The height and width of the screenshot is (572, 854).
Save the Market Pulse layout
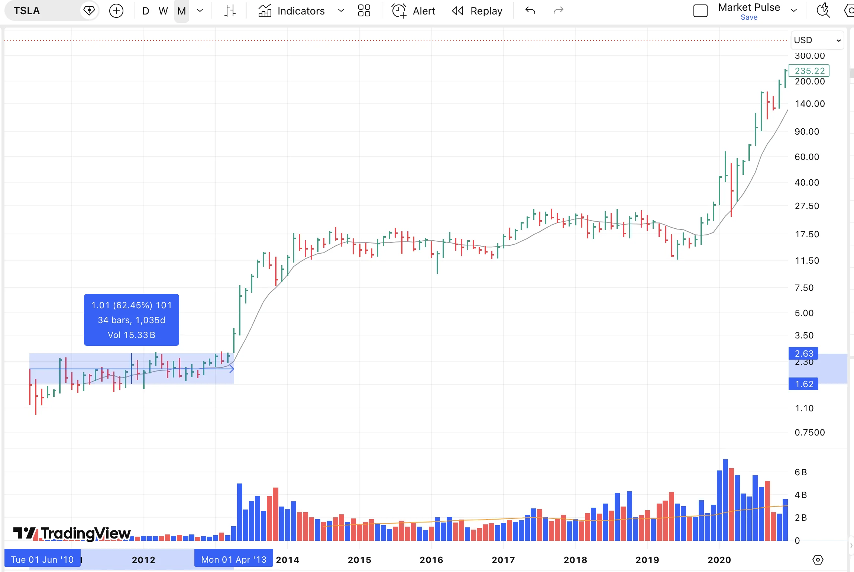pos(749,17)
